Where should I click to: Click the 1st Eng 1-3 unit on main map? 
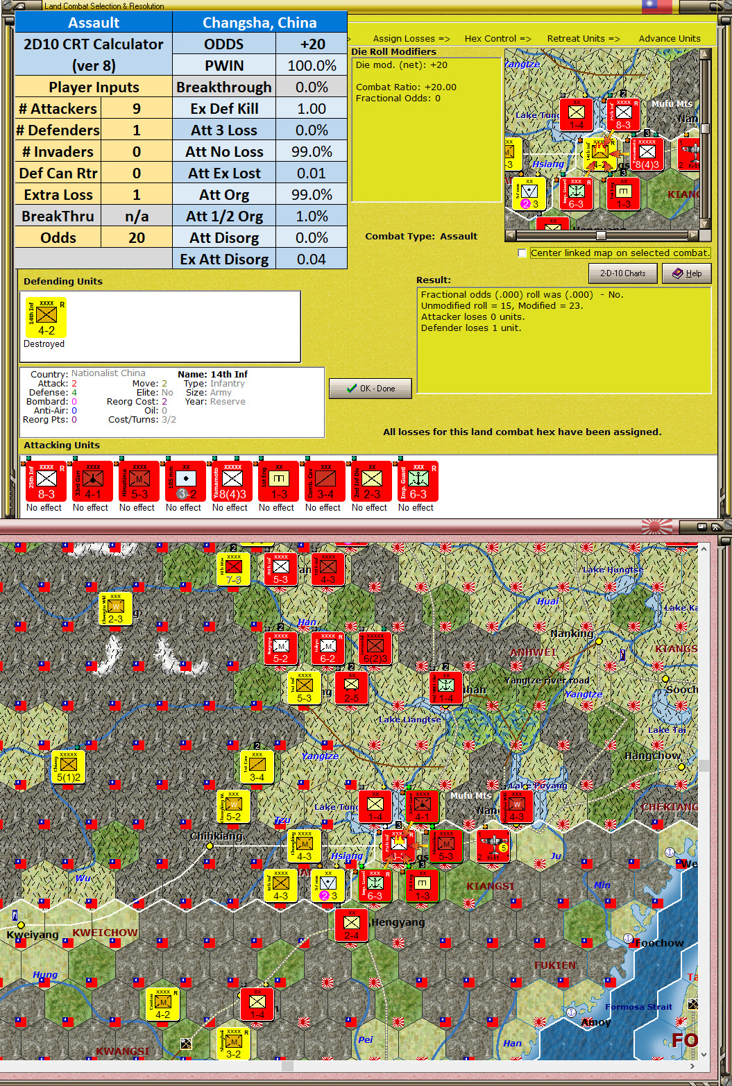[422, 886]
